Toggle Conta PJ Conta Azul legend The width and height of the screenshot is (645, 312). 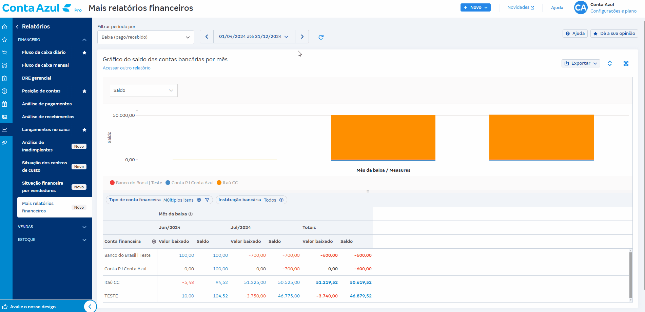[x=190, y=183]
